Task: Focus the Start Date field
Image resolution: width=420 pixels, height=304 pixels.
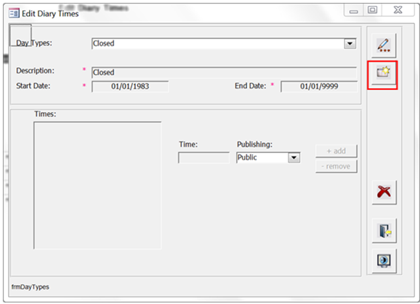Action: click(x=130, y=86)
